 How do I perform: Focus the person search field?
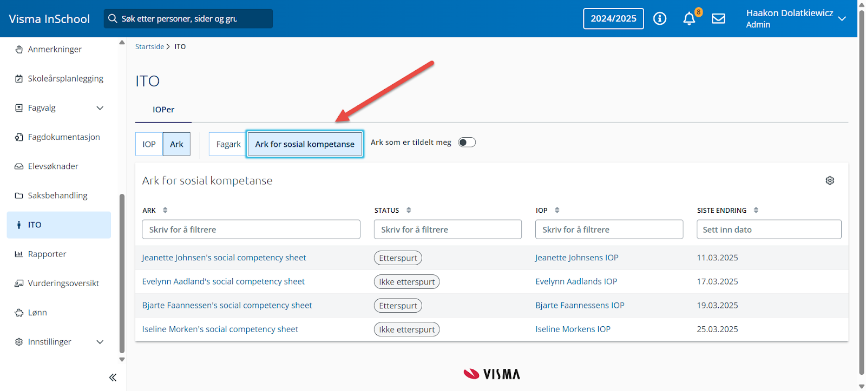click(x=188, y=18)
